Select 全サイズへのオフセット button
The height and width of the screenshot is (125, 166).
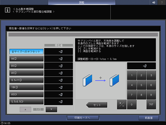coord(26,52)
